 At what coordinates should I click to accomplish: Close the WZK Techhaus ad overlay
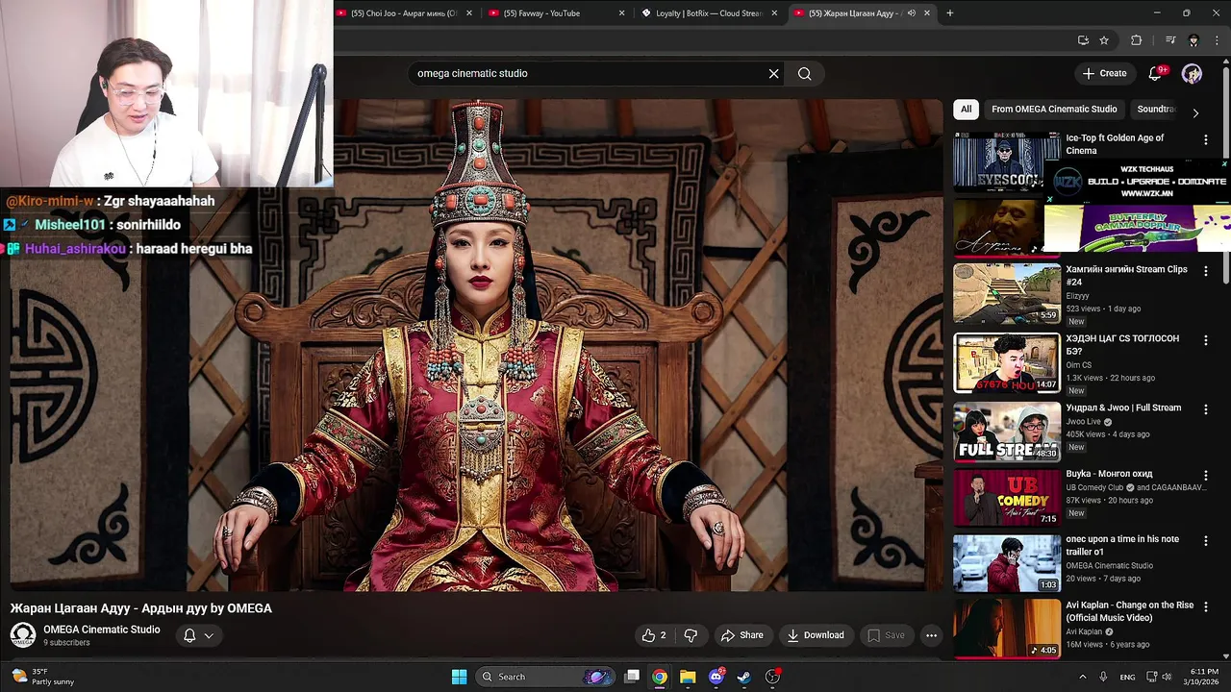1224,164
